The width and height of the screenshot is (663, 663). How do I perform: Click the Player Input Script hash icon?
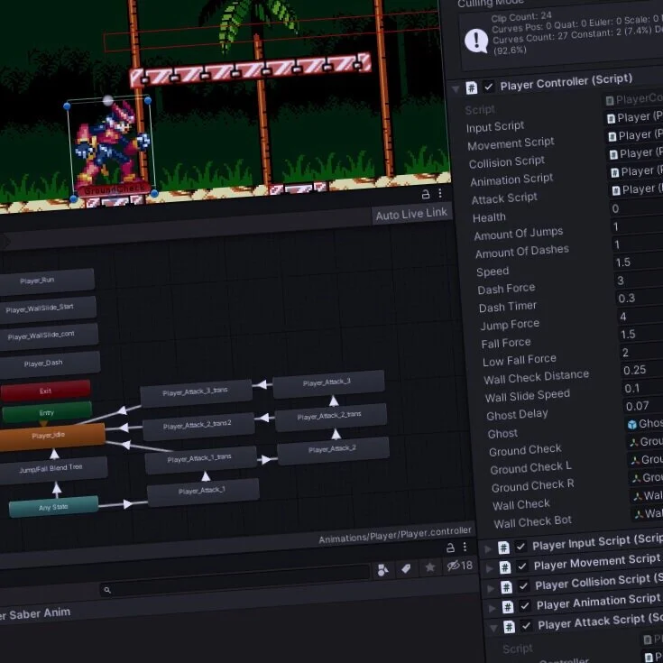503,548
